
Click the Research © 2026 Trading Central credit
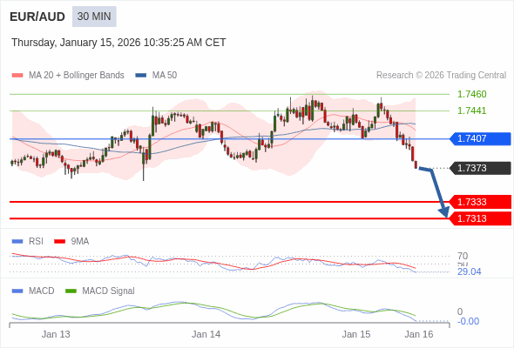[x=441, y=76]
